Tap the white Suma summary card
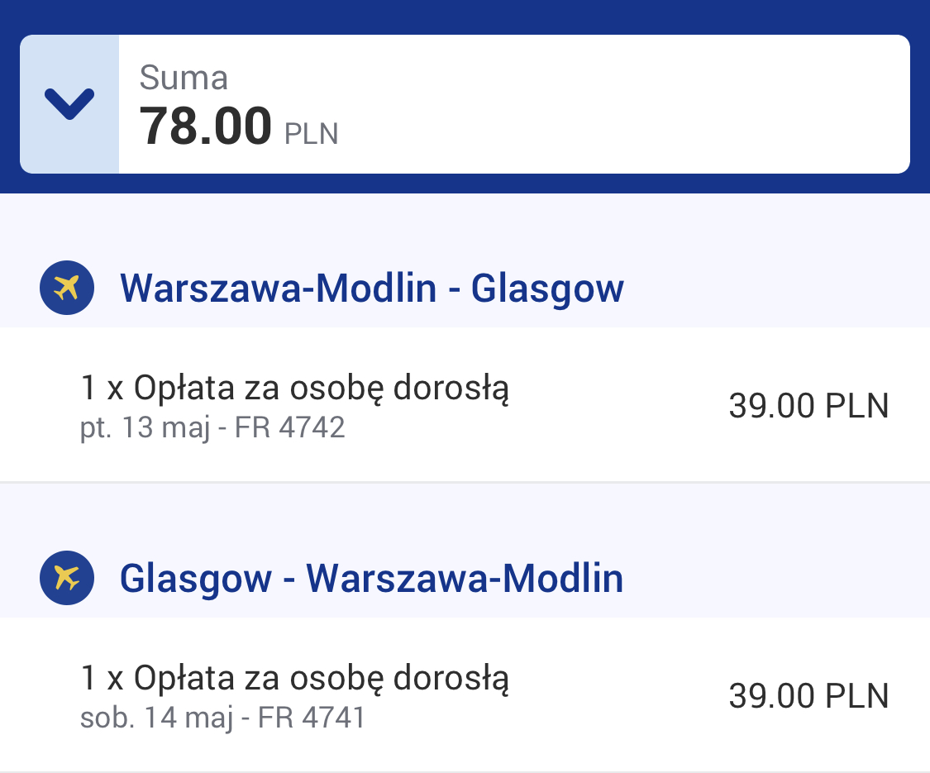 pyautogui.click(x=465, y=104)
